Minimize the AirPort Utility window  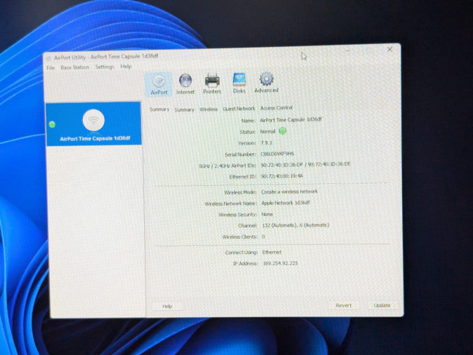[x=348, y=51]
